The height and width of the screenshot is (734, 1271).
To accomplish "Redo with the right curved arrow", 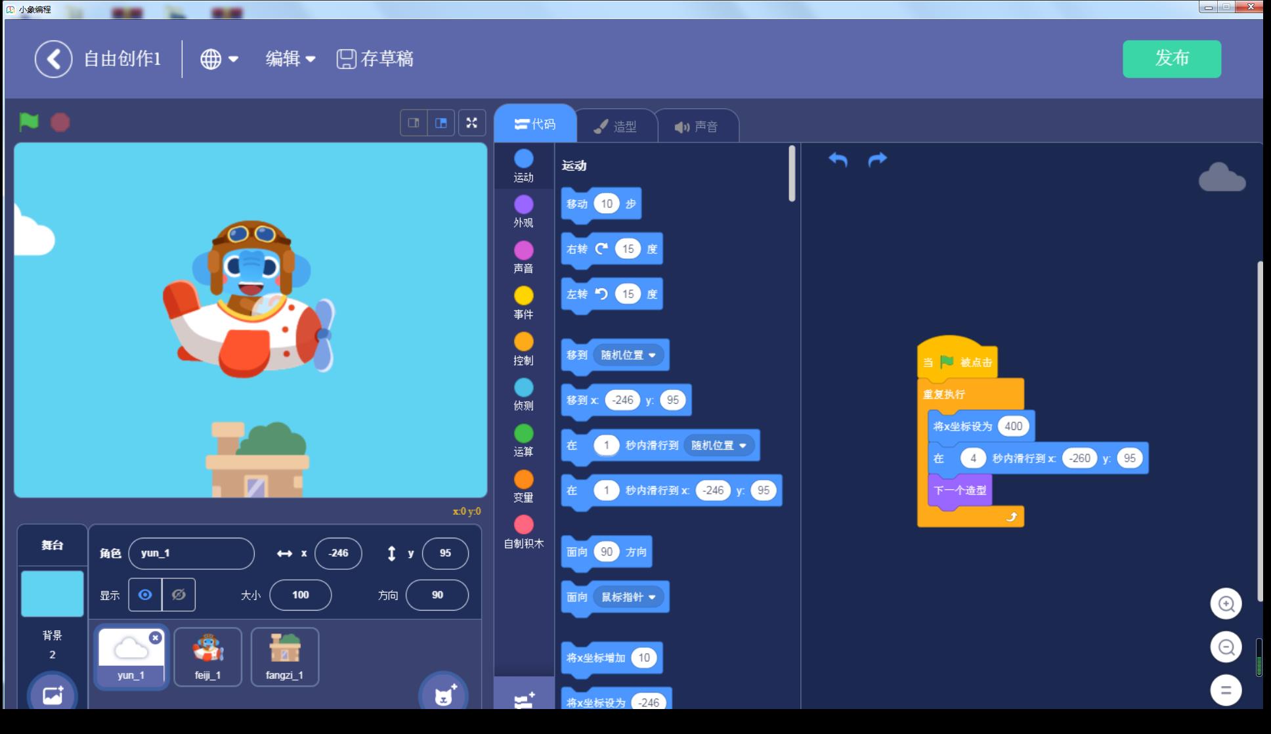I will pyautogui.click(x=877, y=160).
